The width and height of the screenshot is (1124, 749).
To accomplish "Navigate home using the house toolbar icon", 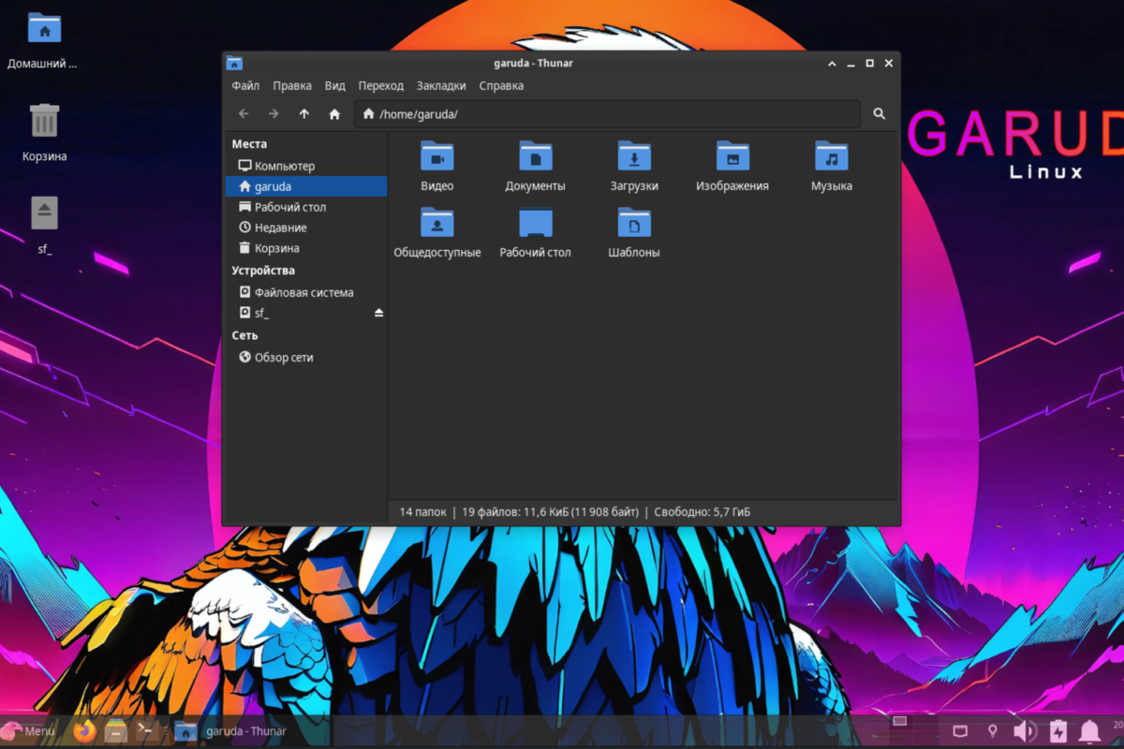I will [x=333, y=113].
